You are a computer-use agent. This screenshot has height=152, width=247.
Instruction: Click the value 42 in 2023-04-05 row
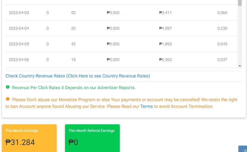73,44
